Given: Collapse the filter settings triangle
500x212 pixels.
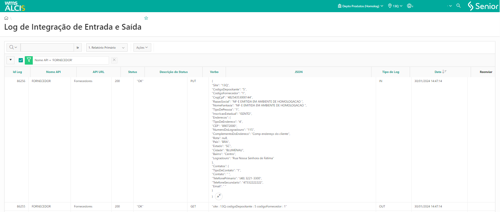Looking at the screenshot, I should (10, 60).
